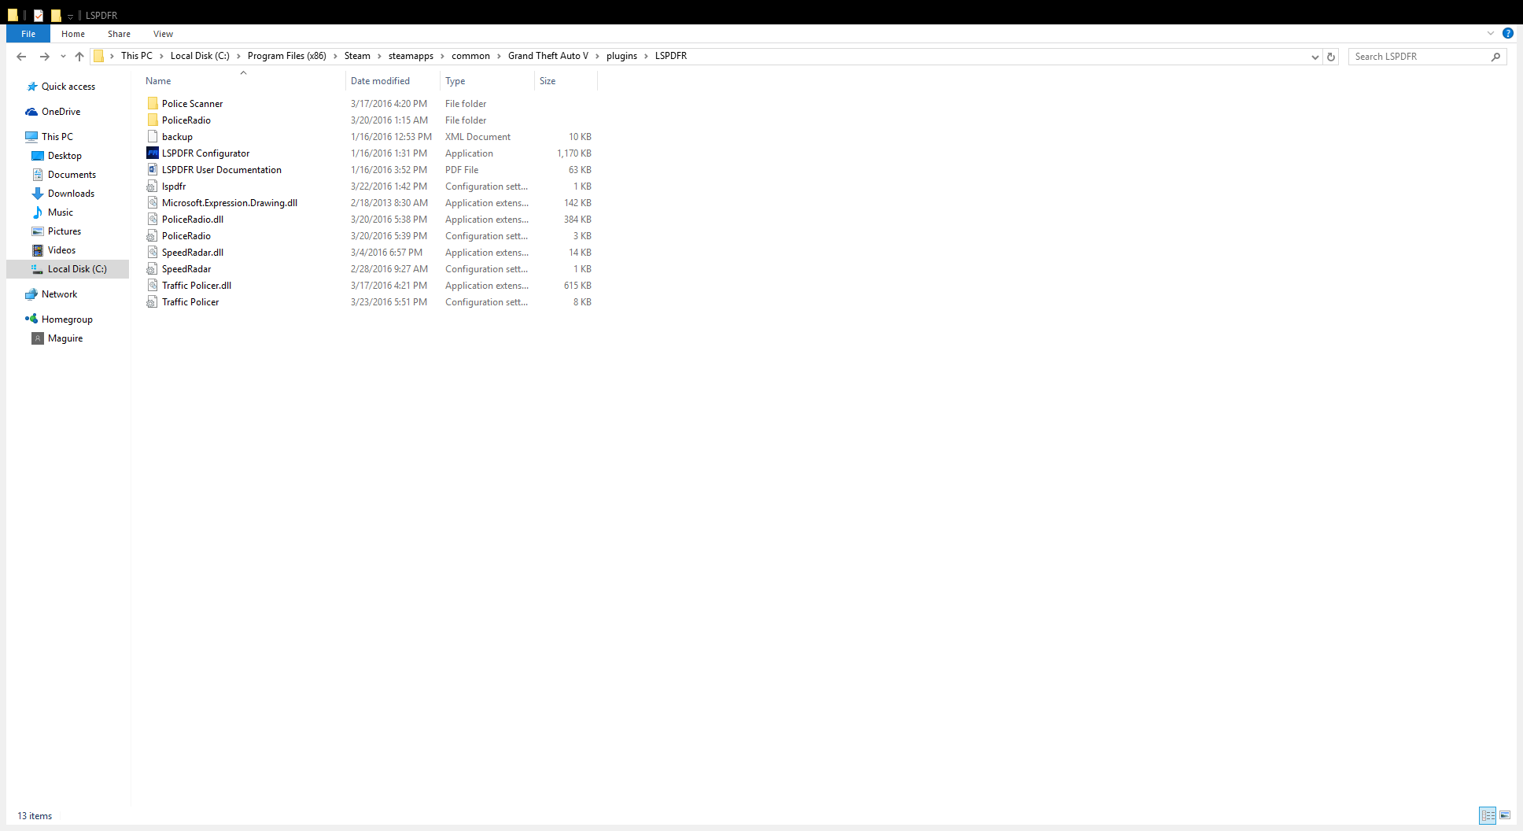Click the search magnifier icon

1495,57
